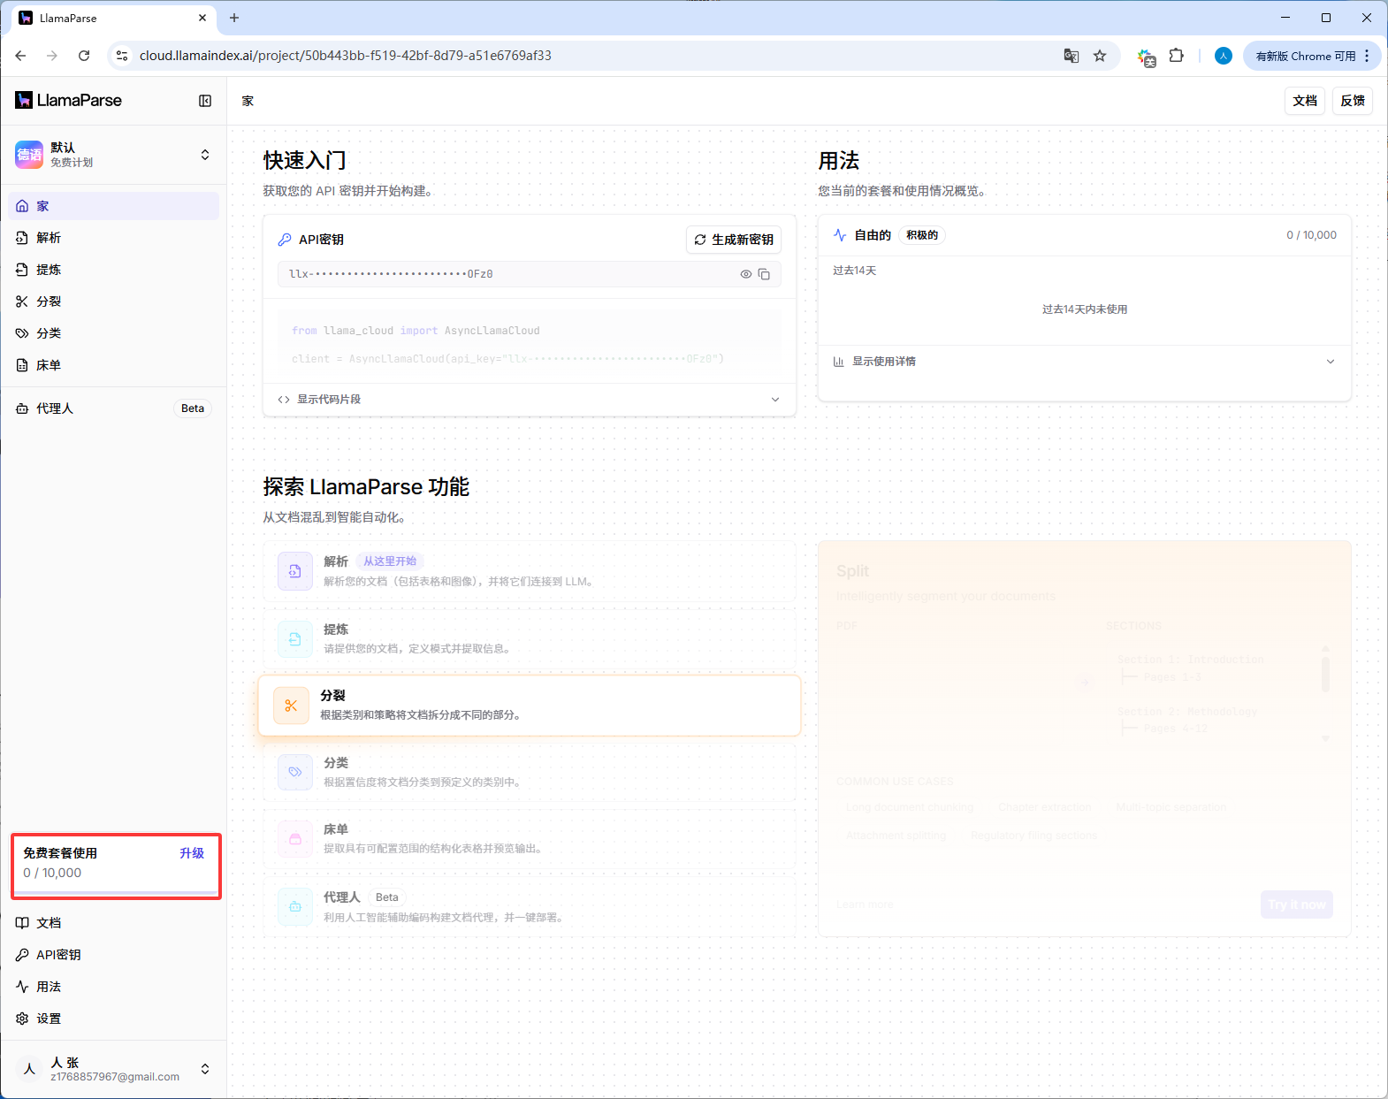
Task: Click the address bar URL
Action: 345,56
